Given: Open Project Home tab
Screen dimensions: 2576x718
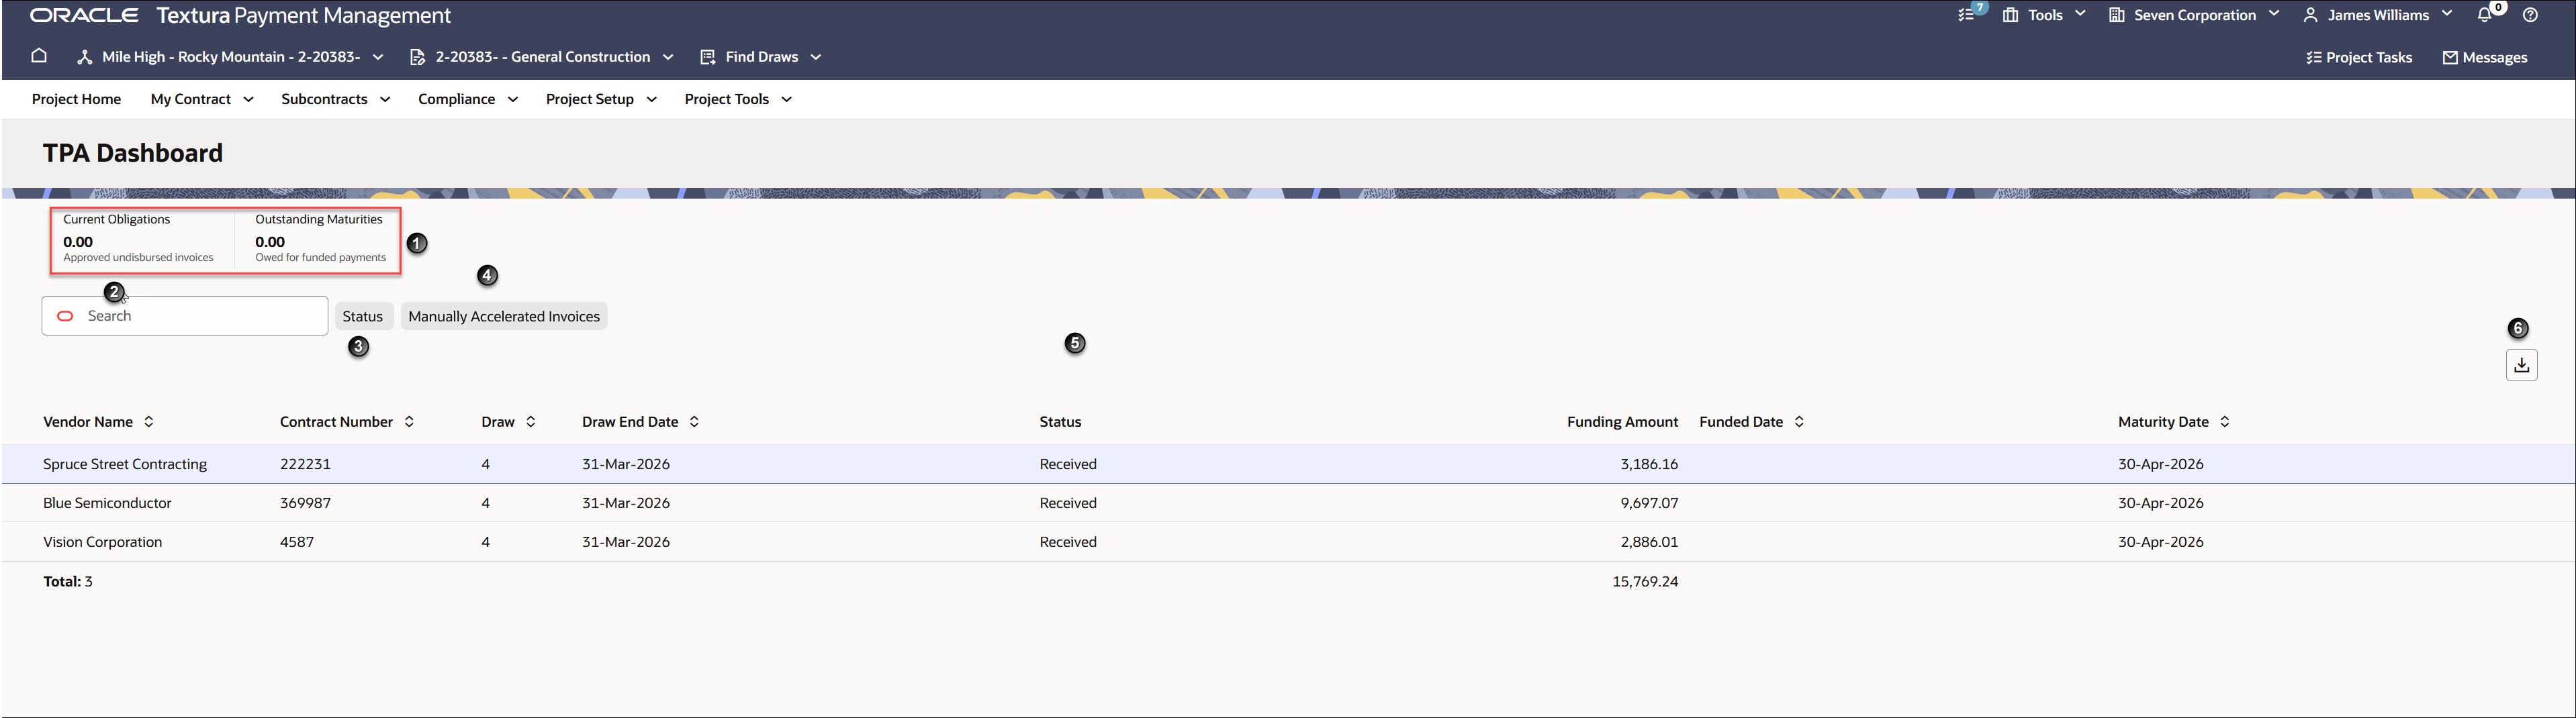Looking at the screenshot, I should point(76,99).
